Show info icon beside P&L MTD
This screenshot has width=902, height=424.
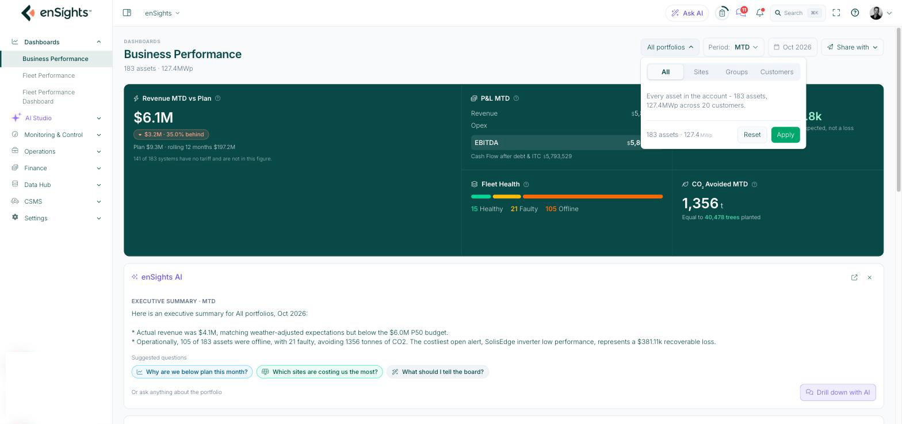[x=516, y=98]
